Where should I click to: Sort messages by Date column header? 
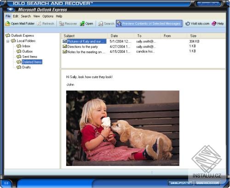coord(121,36)
